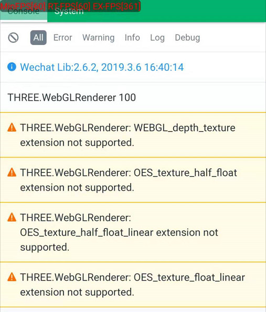This screenshot has height=312, width=266.
Task: Click the clear console icon
Action: pos(13,38)
